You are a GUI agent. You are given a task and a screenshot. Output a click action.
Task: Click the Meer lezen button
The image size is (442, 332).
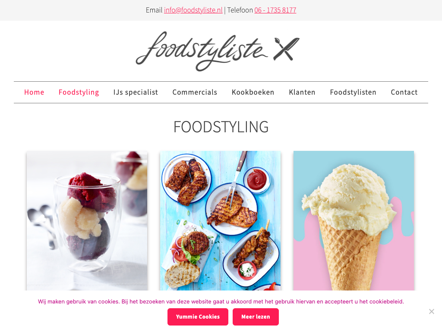click(256, 317)
